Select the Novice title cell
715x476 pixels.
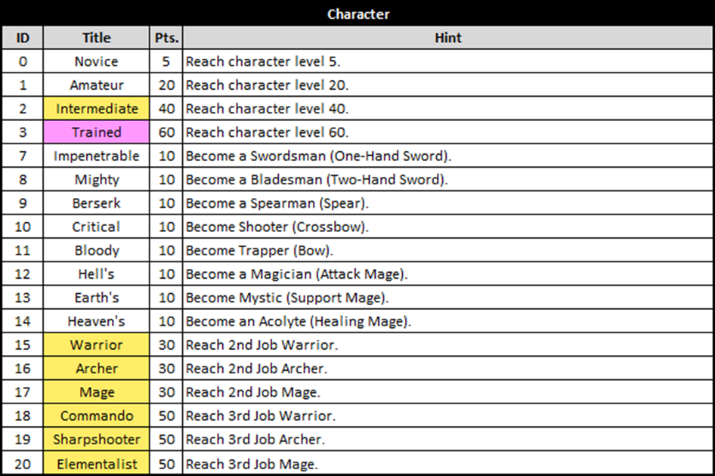[x=96, y=61]
